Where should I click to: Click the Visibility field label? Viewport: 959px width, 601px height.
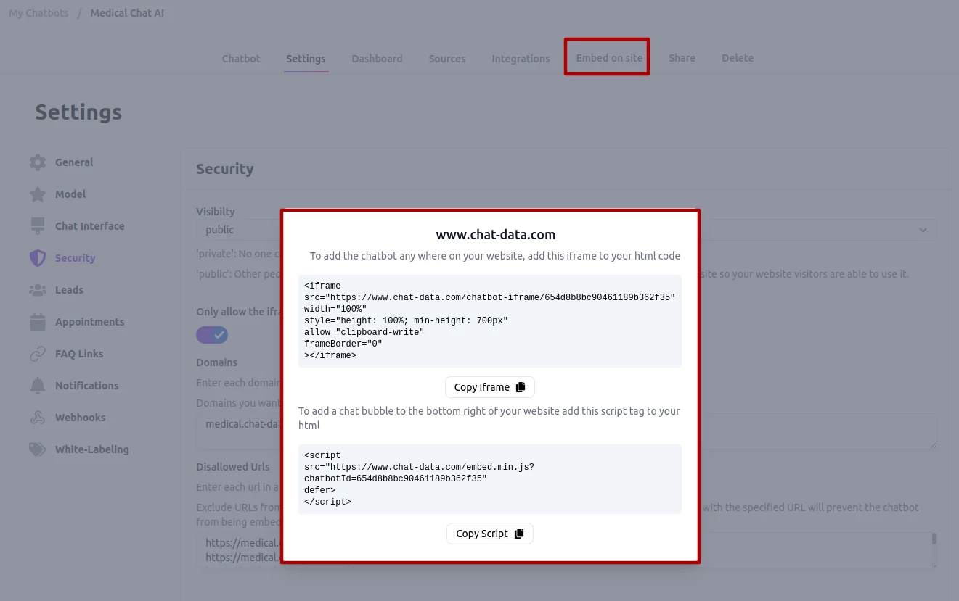tap(216, 212)
